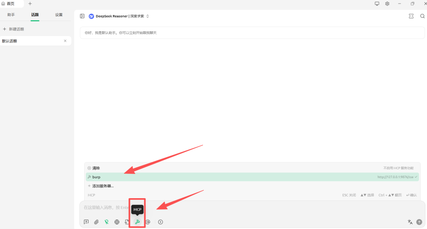Expand quick phrases arrow icon in toolbar
Screen dimensions: 427x229
(x=161, y=222)
